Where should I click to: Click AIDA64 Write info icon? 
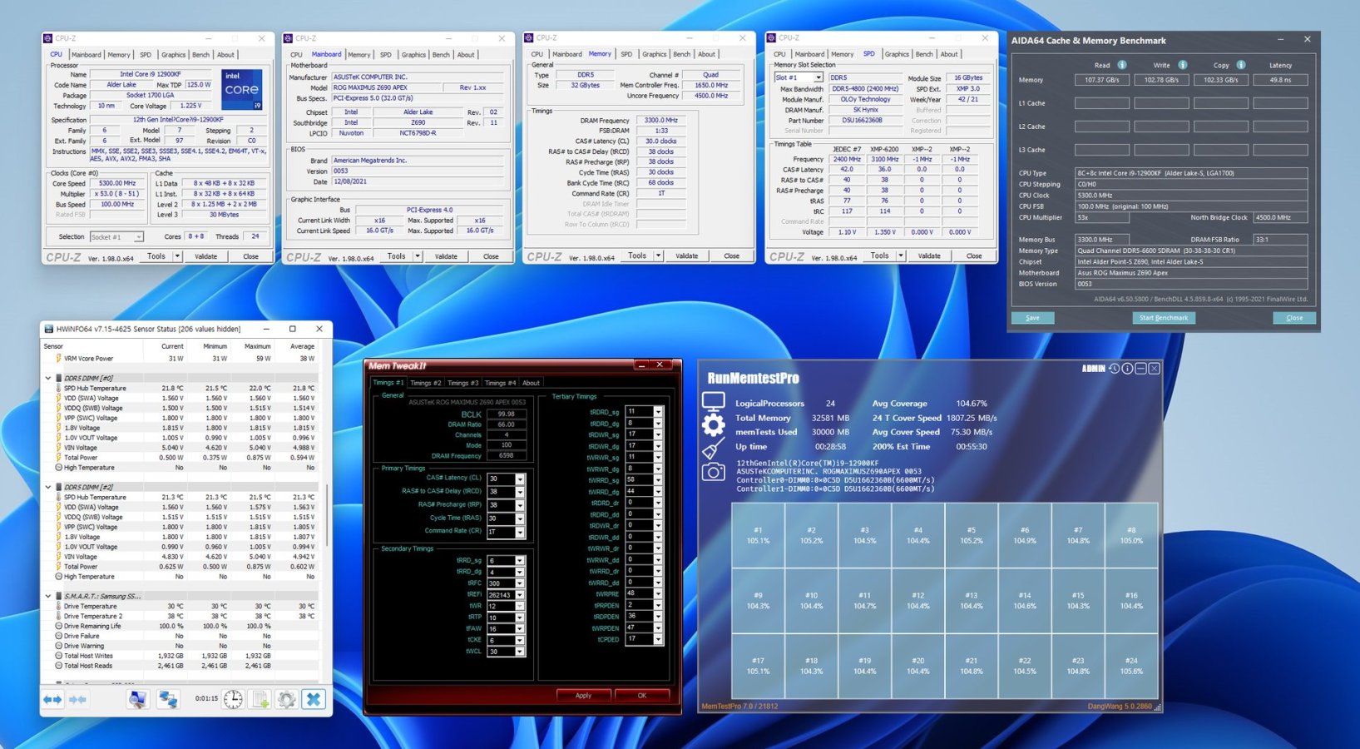[x=1183, y=65]
